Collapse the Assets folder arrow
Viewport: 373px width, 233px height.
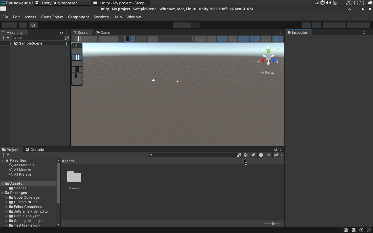point(2,183)
